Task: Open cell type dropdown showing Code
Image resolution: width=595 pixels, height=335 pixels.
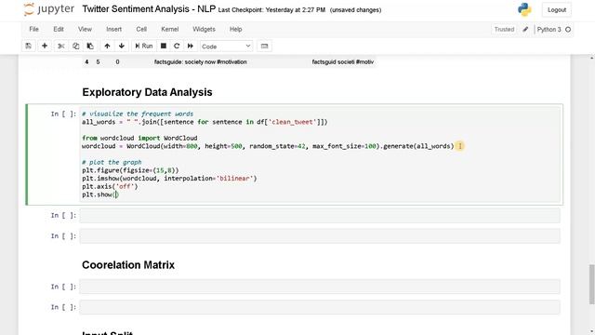Action: click(226, 47)
